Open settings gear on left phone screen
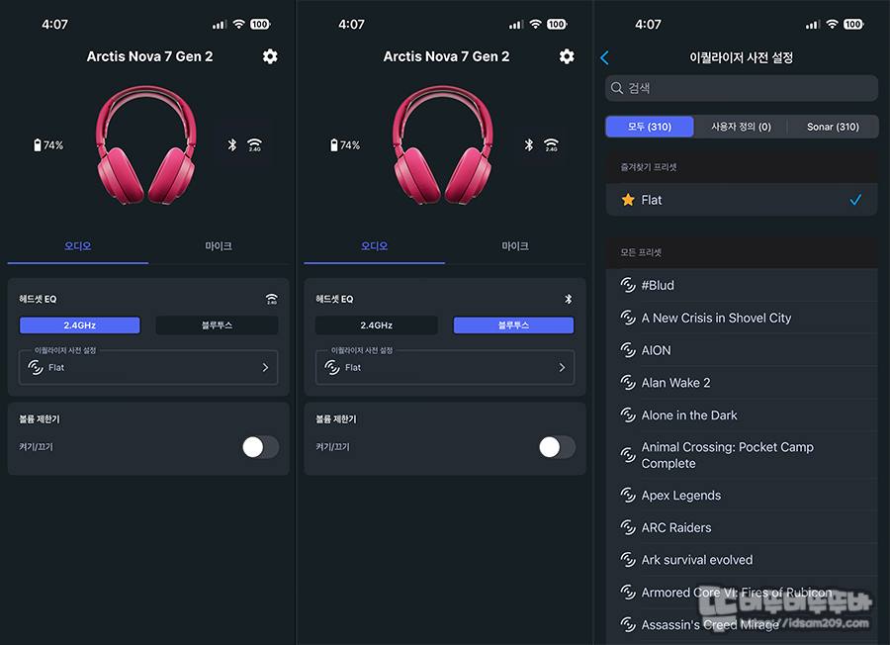This screenshot has height=645, width=890. tap(270, 56)
